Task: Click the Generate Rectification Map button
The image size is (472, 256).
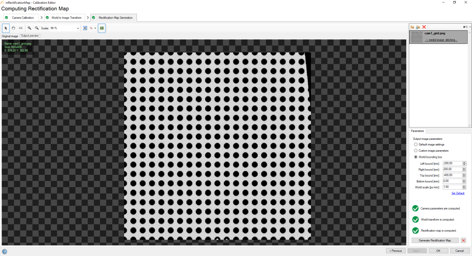Action: 435,240
